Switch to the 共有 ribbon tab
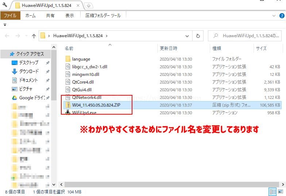This screenshot has width=286, height=196. (50, 15)
